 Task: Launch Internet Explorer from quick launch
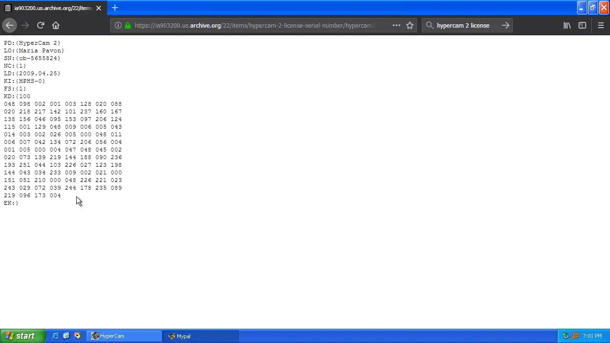pyautogui.click(x=56, y=336)
